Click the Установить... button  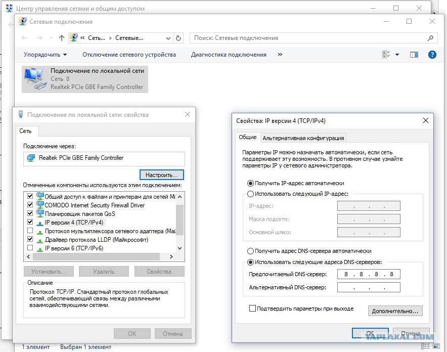49,272
